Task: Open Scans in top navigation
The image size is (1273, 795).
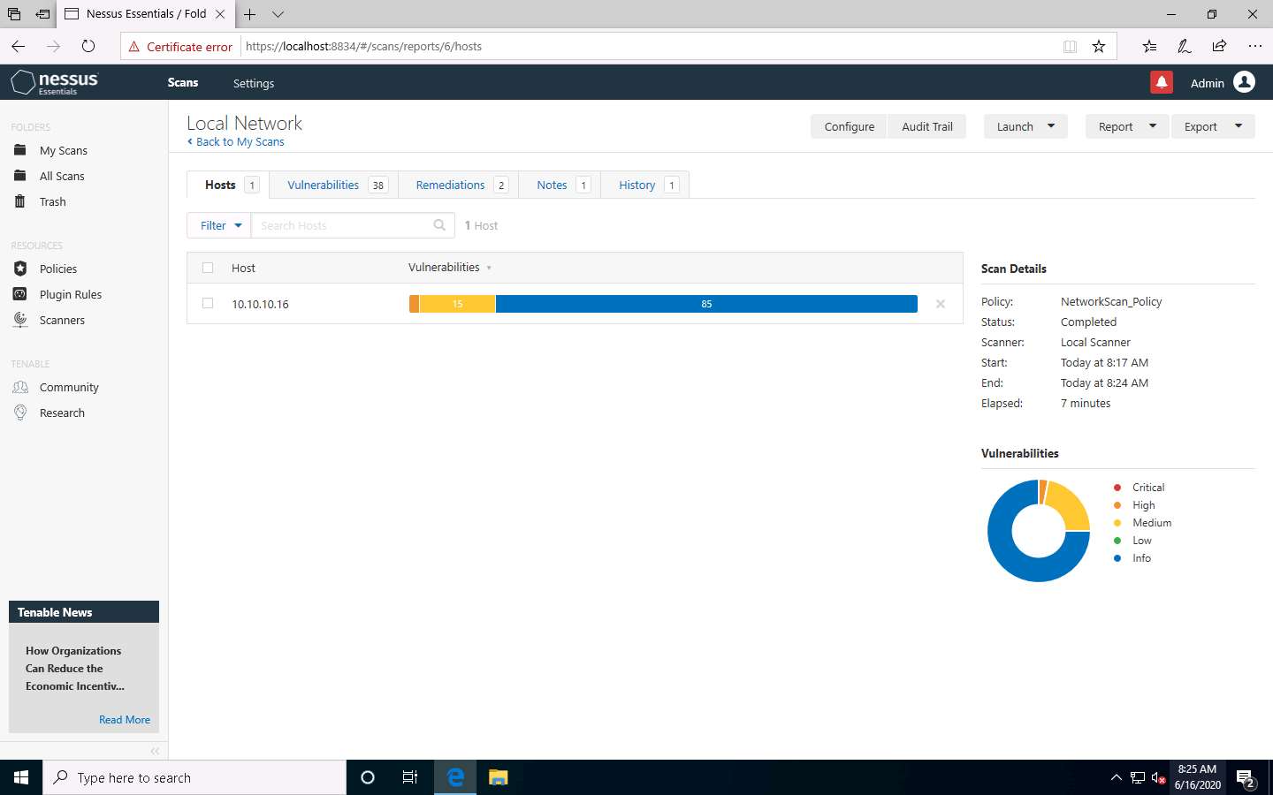Action: pyautogui.click(x=183, y=82)
